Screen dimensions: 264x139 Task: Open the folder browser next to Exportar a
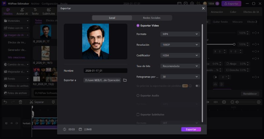coord(125,80)
